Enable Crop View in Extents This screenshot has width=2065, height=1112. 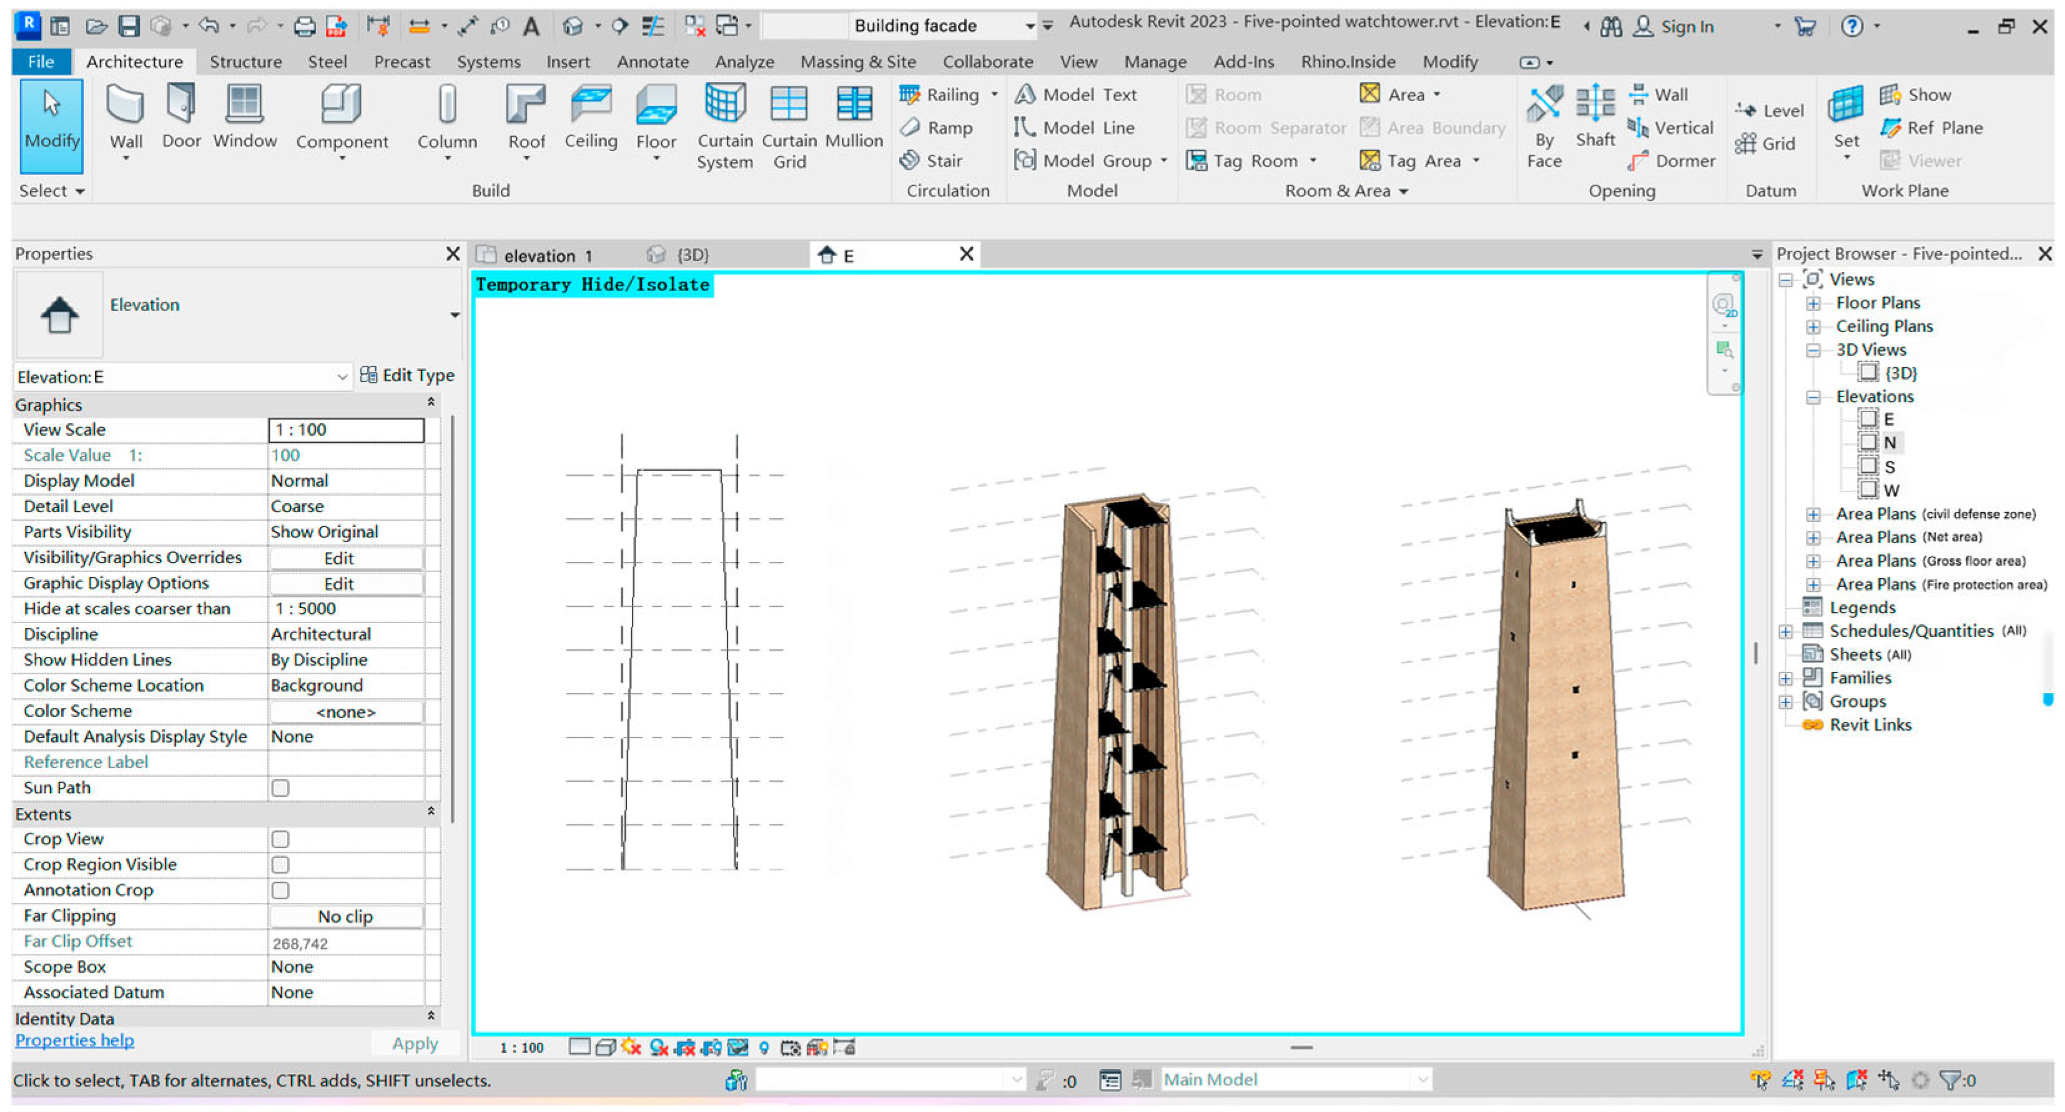tap(280, 839)
